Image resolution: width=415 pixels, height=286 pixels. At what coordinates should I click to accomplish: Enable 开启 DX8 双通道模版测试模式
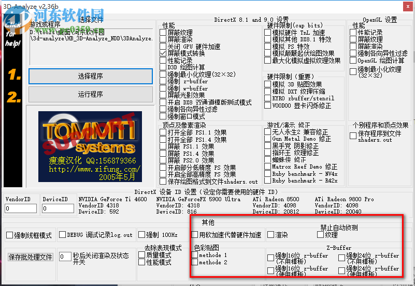tap(163, 102)
